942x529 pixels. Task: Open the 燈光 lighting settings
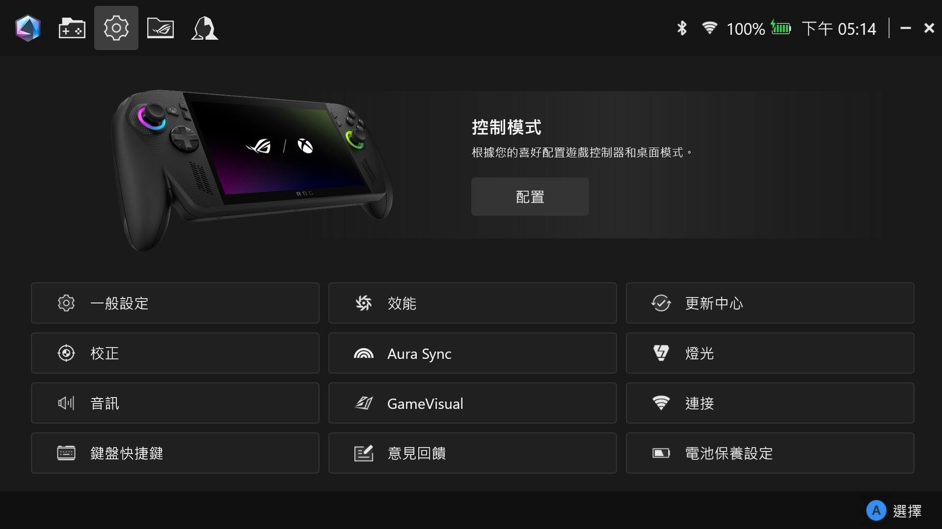[x=770, y=353]
